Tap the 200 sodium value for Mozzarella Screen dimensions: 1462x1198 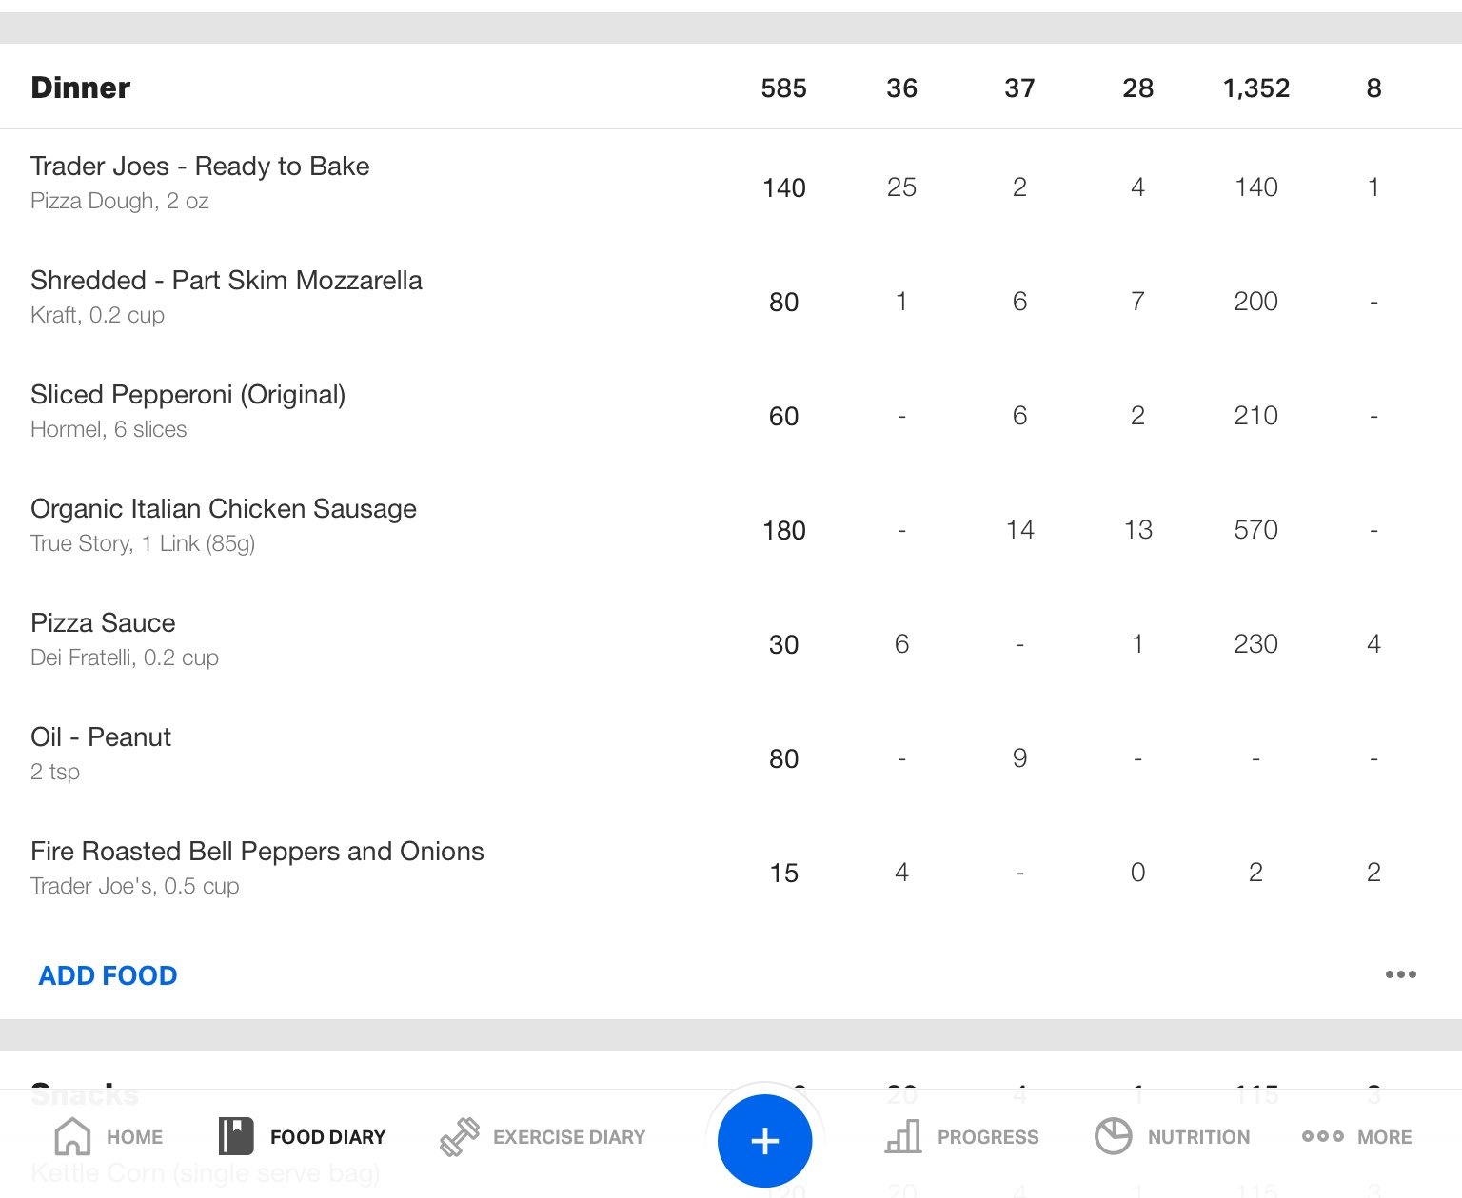pyautogui.click(x=1255, y=302)
